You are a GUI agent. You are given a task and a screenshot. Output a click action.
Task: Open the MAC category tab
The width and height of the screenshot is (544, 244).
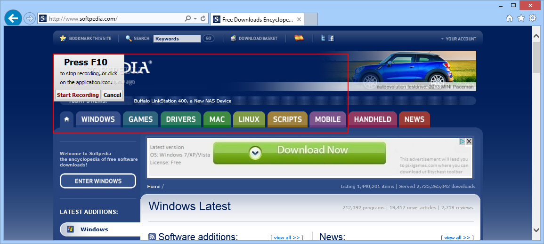[x=217, y=119]
